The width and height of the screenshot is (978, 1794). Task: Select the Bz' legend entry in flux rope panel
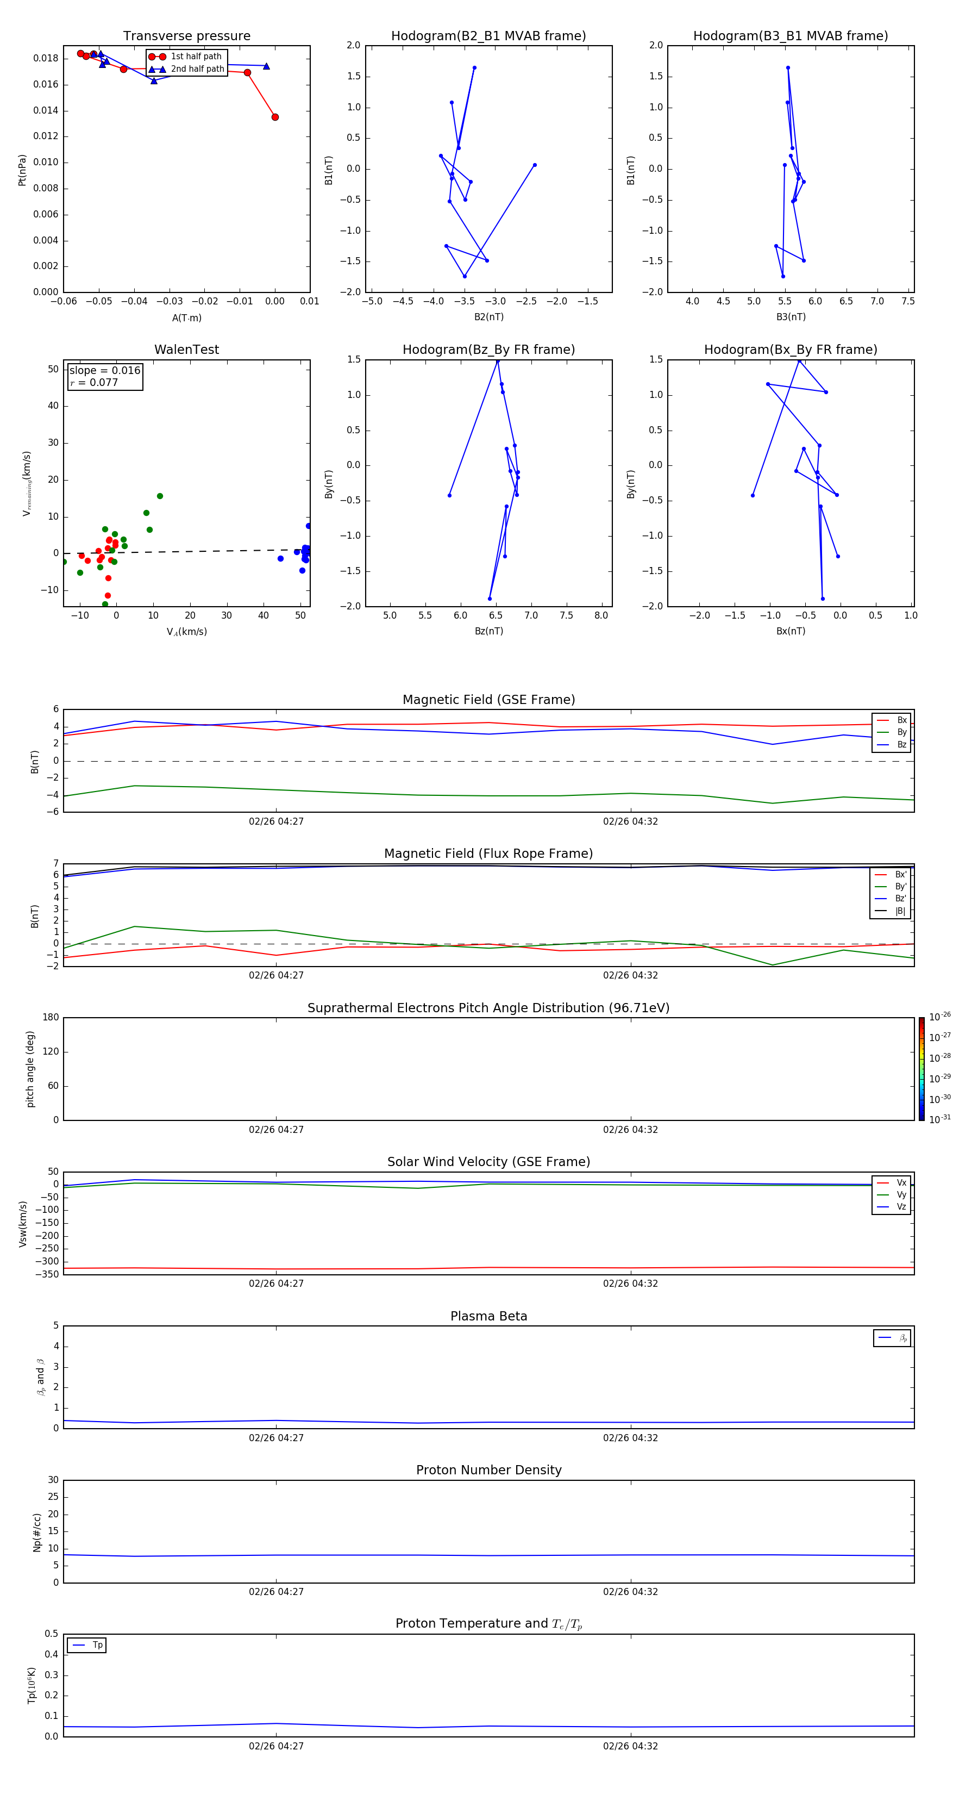[891, 899]
